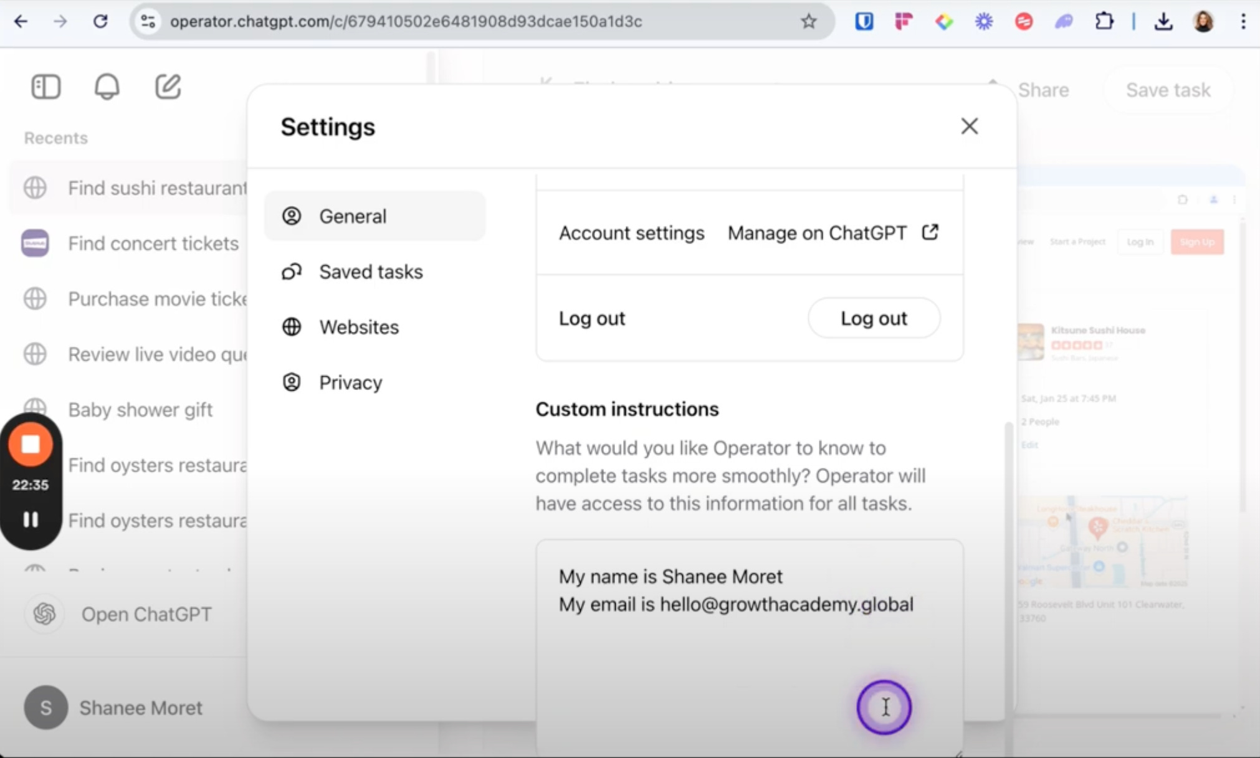Open Chrome three-dot menu
Image resolution: width=1260 pixels, height=758 pixels.
[x=1243, y=21]
